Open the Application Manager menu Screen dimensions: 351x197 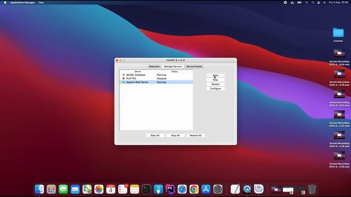22,2
